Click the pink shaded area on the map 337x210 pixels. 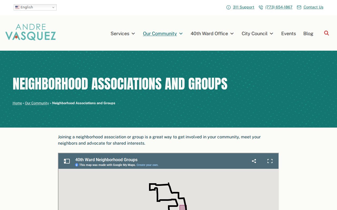tap(182, 208)
